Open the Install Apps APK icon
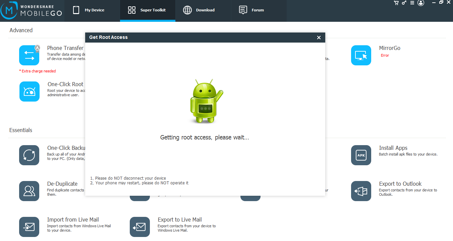 [361, 155]
